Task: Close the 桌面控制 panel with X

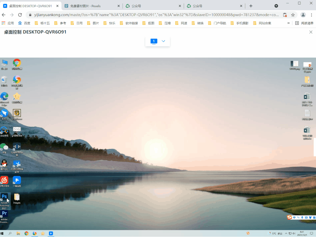Action: coord(311,32)
